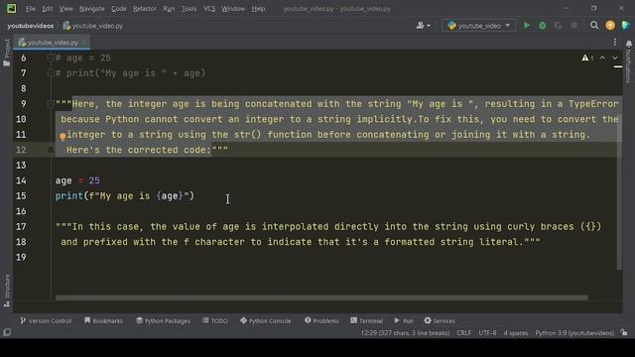Click cursor position 12:29 in status bar
The height and width of the screenshot is (357, 635).
pyautogui.click(x=405, y=333)
